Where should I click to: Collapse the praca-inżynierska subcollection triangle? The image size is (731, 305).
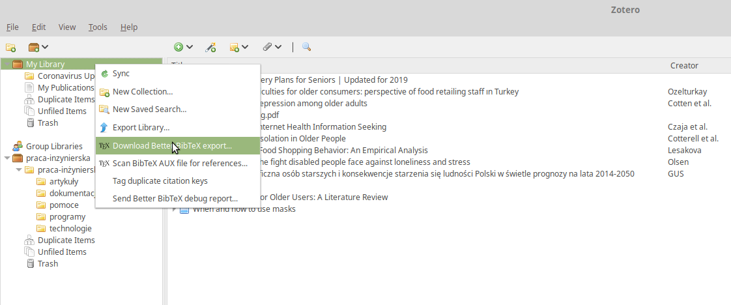coord(19,169)
